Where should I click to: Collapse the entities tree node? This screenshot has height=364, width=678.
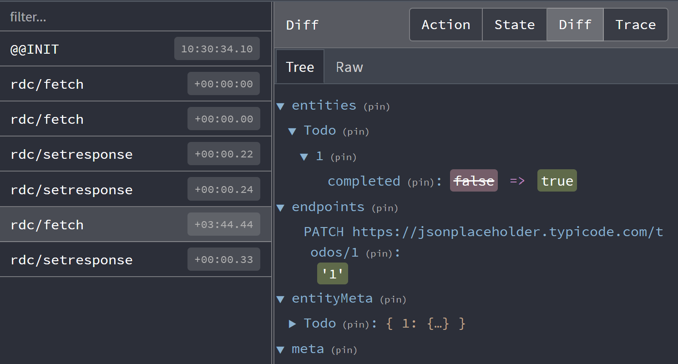coord(280,106)
